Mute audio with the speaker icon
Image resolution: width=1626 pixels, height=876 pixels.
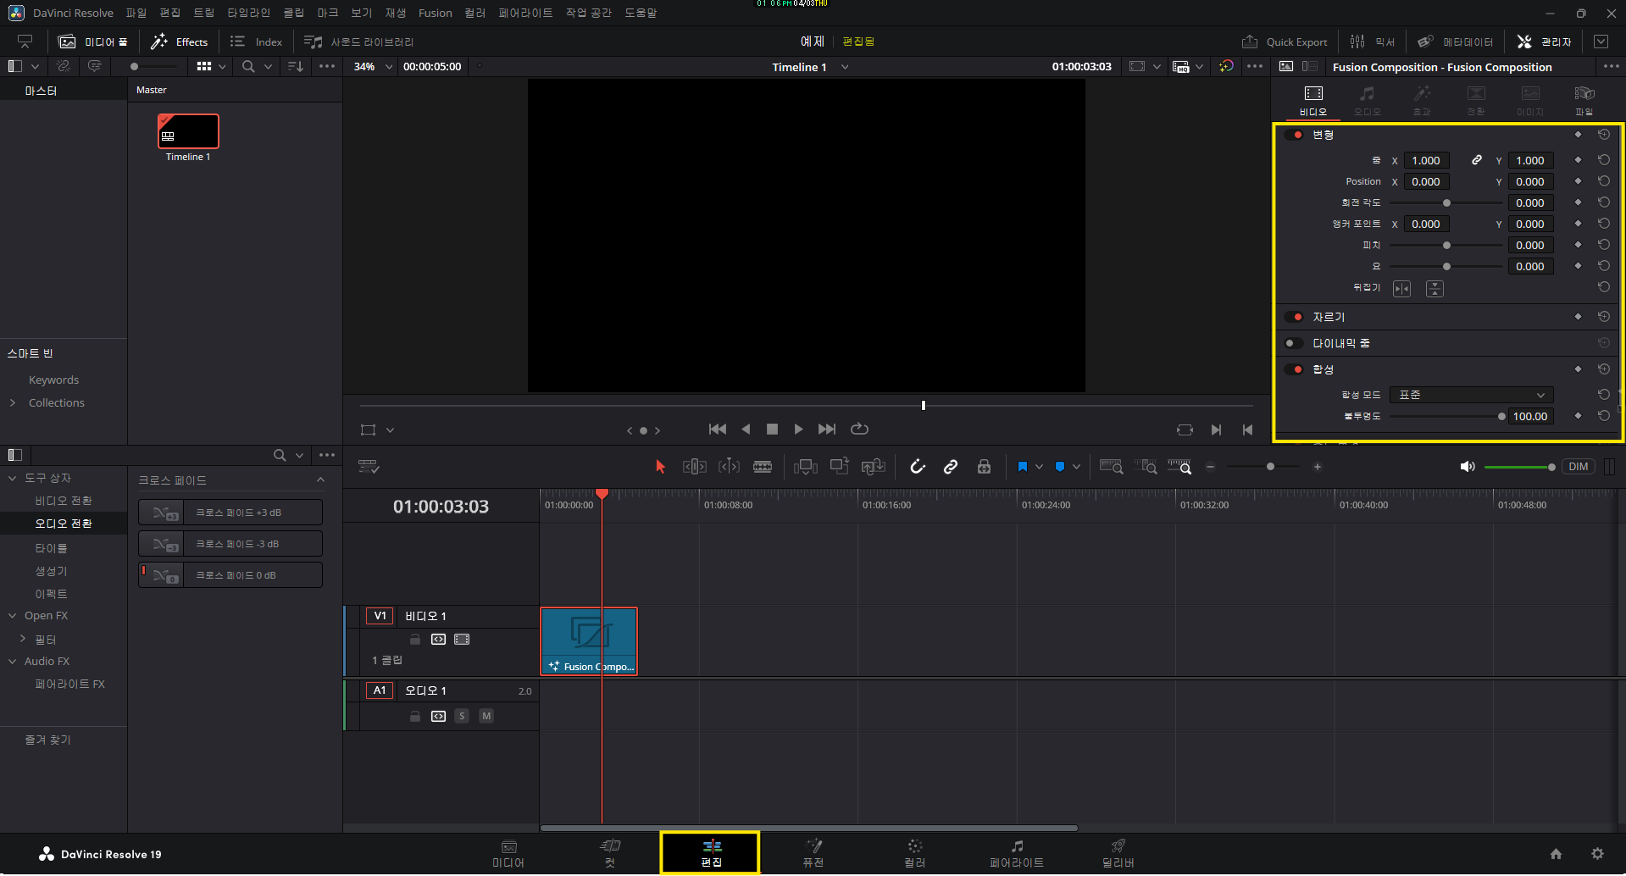click(x=1468, y=467)
